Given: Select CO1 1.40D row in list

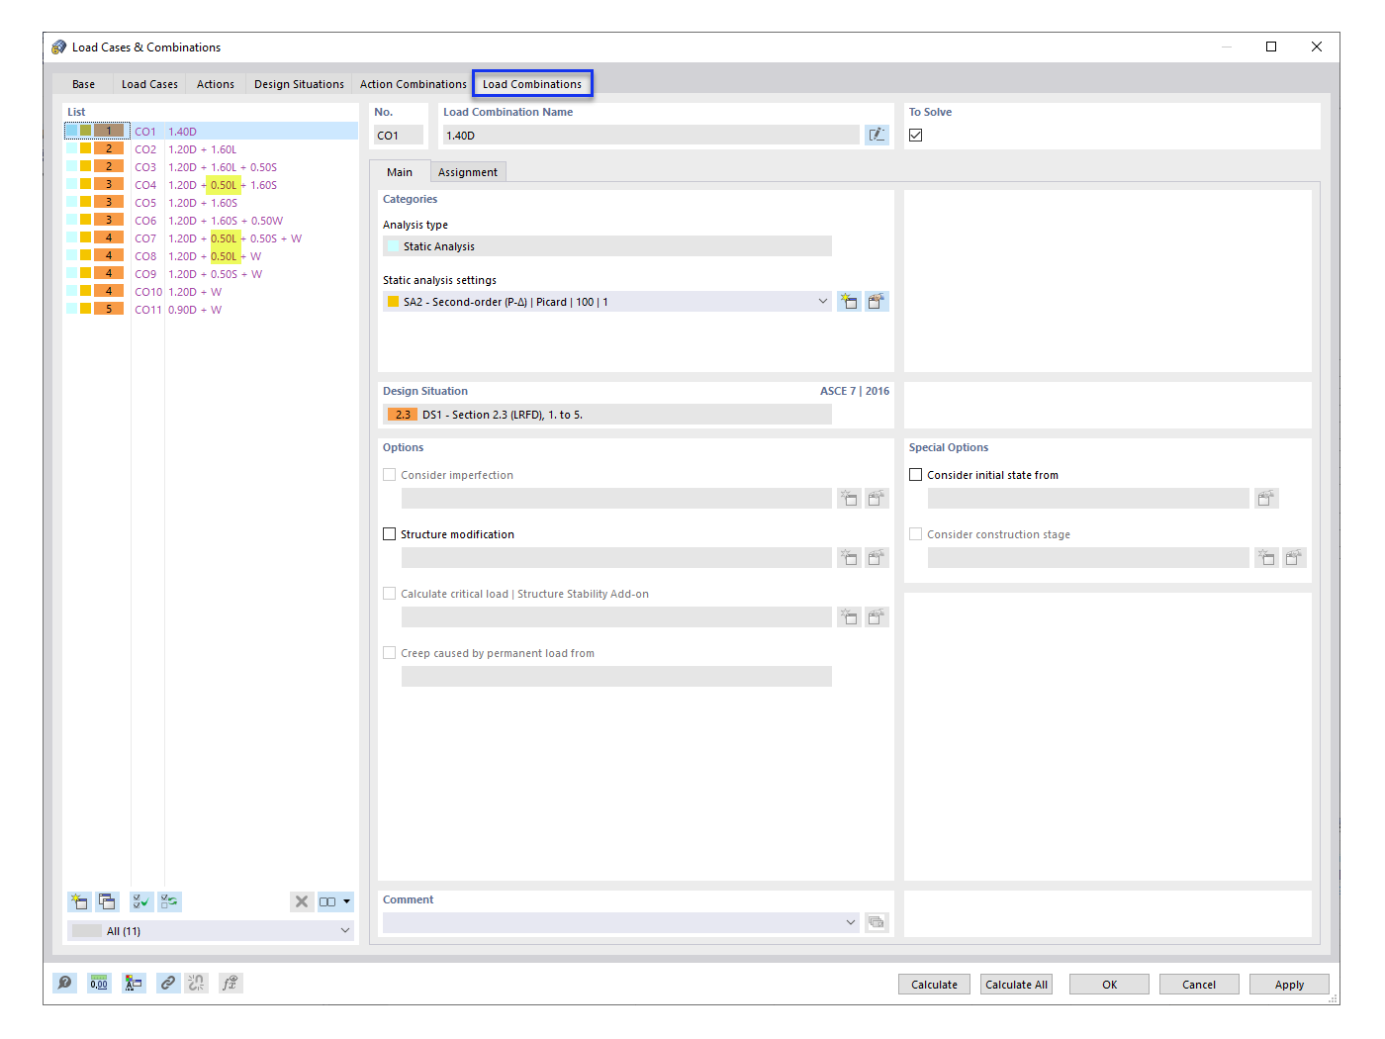Looking at the screenshot, I should click(x=211, y=132).
